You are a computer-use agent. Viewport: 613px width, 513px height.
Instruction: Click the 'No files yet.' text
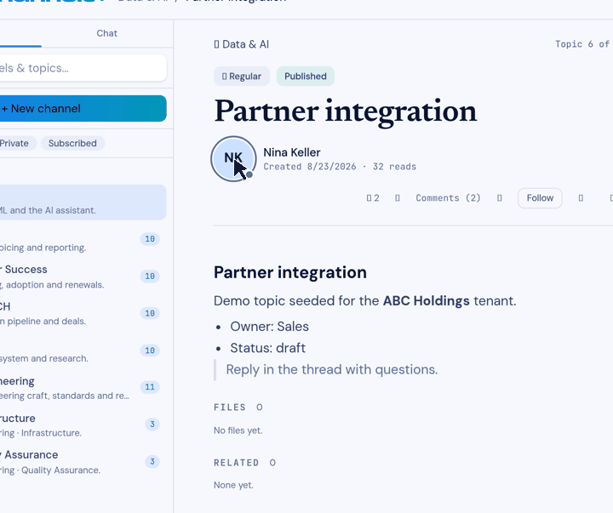click(238, 430)
